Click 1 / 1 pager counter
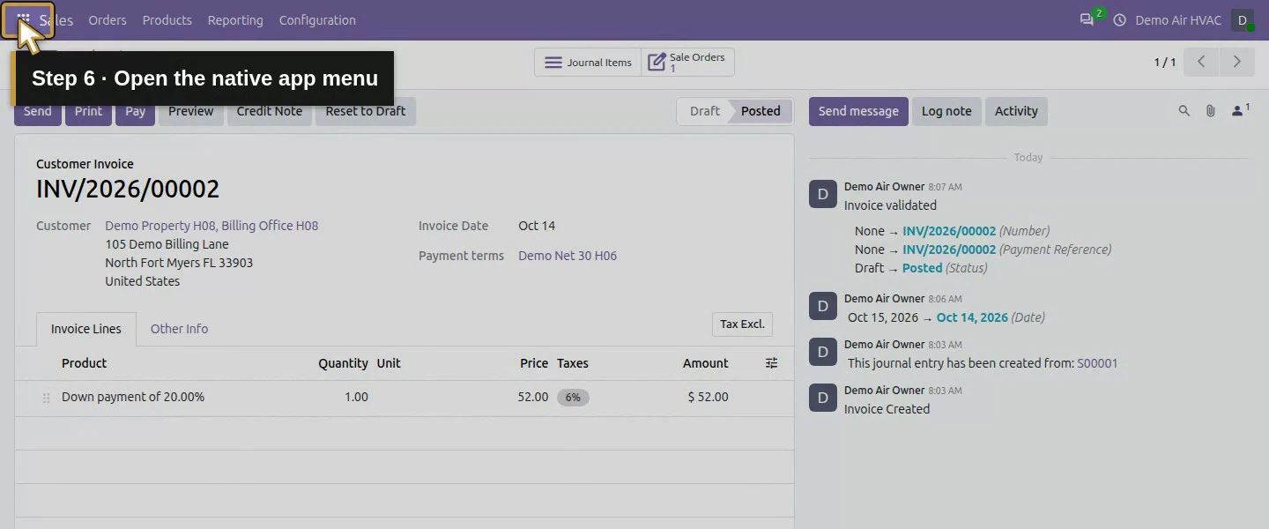Image resolution: width=1269 pixels, height=529 pixels. click(1165, 63)
